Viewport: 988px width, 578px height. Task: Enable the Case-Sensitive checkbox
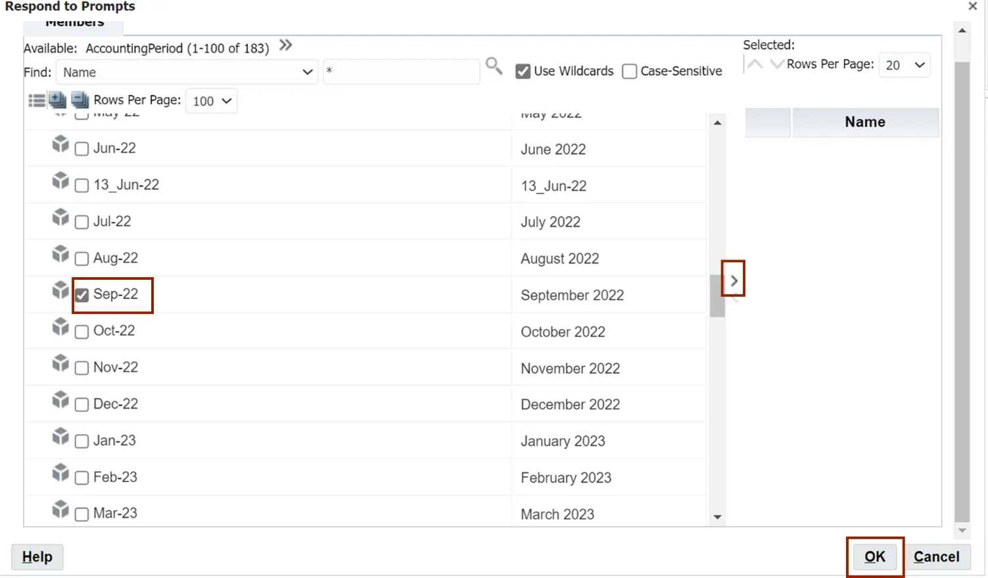pyautogui.click(x=629, y=71)
